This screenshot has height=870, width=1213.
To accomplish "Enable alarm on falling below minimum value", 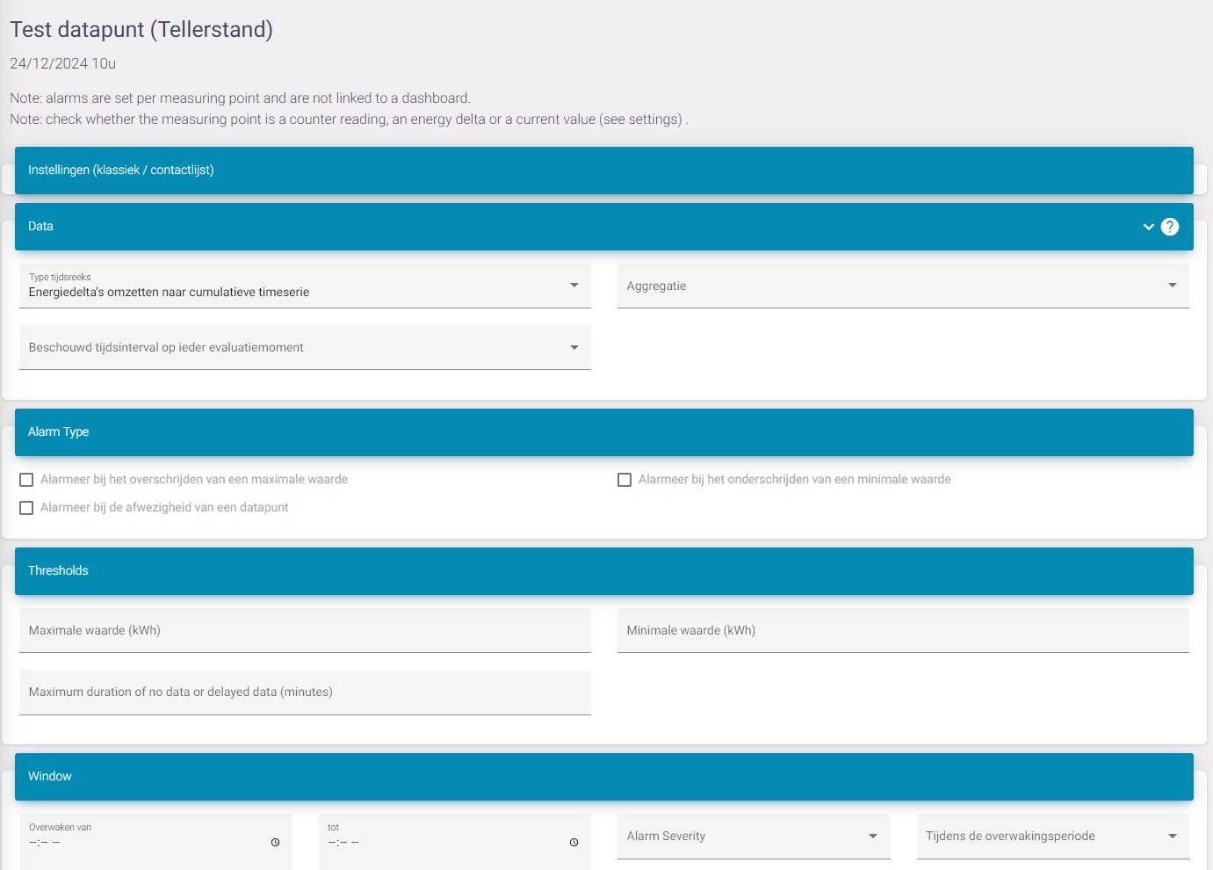I will [x=625, y=480].
